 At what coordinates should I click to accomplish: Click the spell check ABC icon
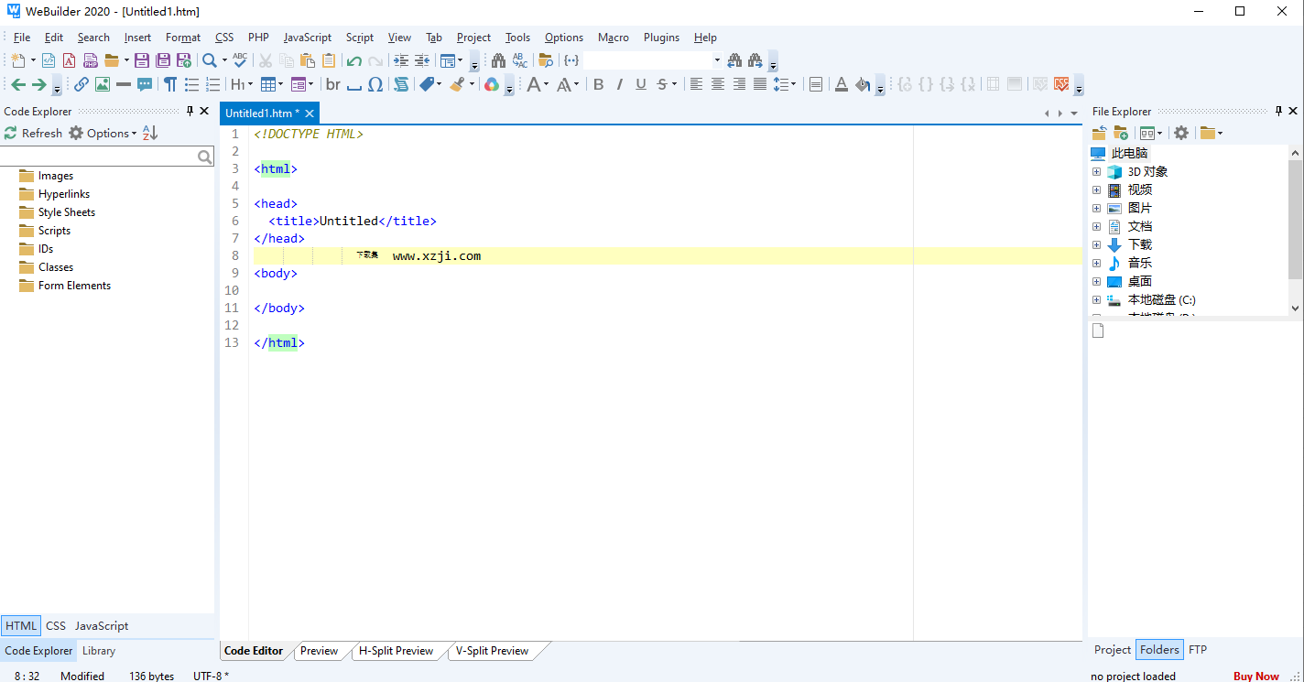click(x=240, y=60)
